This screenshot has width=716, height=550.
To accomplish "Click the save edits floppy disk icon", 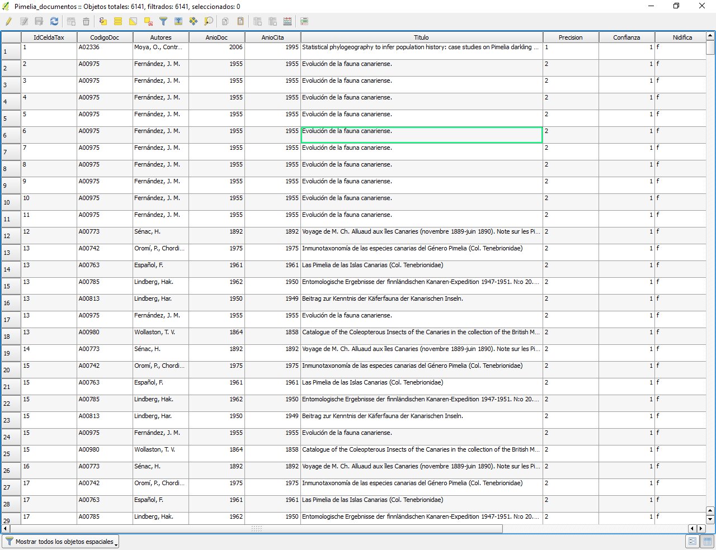I will pyautogui.click(x=39, y=21).
